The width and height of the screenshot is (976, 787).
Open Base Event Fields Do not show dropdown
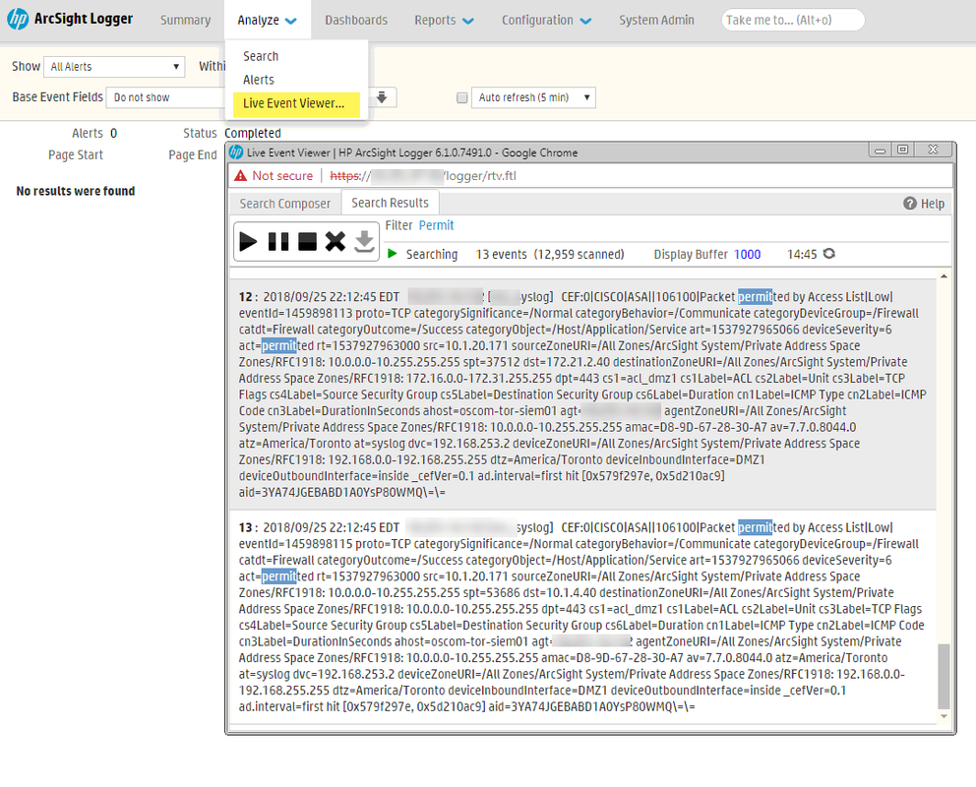click(166, 97)
